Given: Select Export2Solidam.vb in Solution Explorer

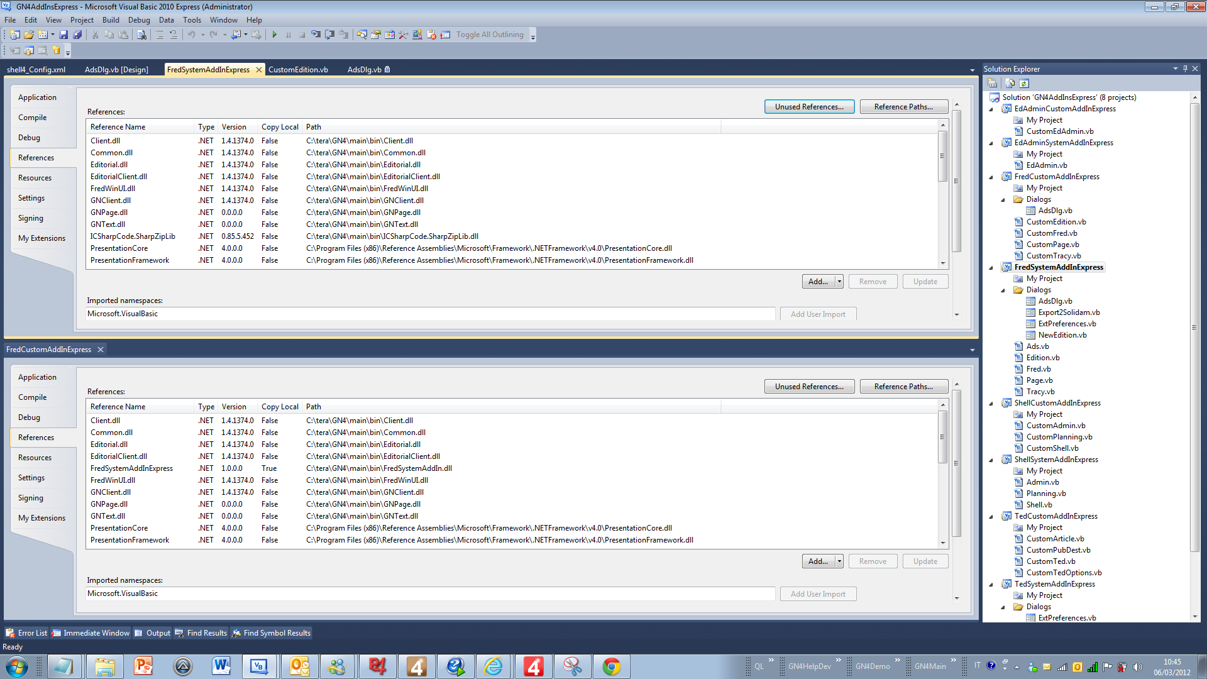Looking at the screenshot, I should coord(1069,312).
